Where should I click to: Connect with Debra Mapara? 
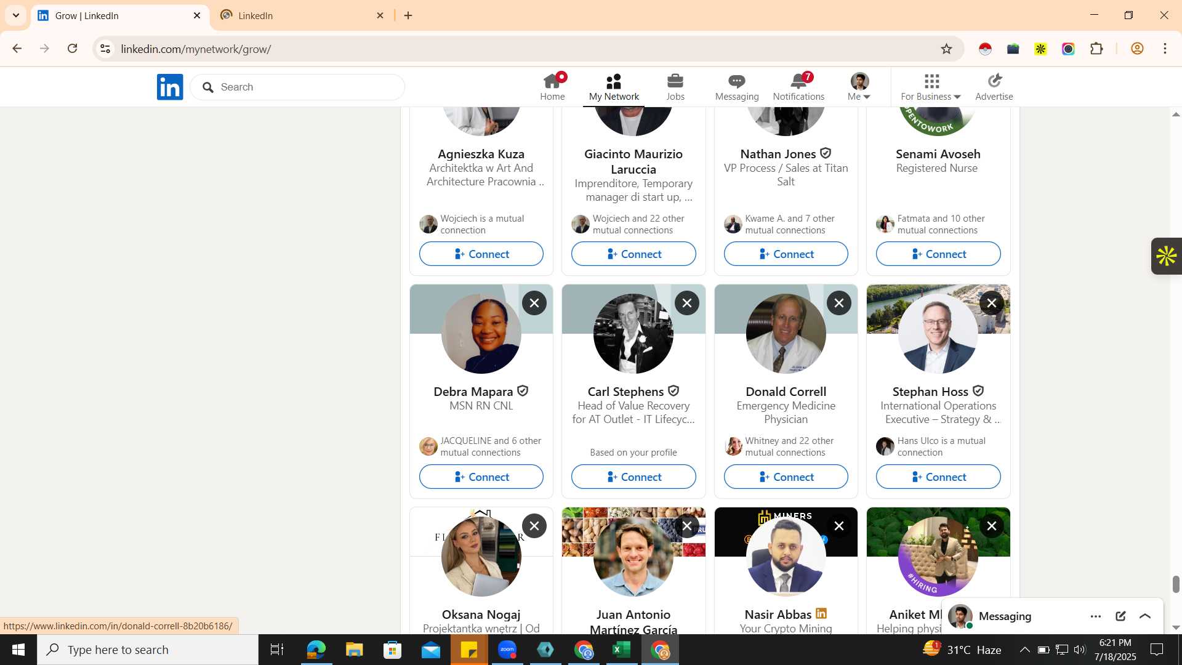481,477
